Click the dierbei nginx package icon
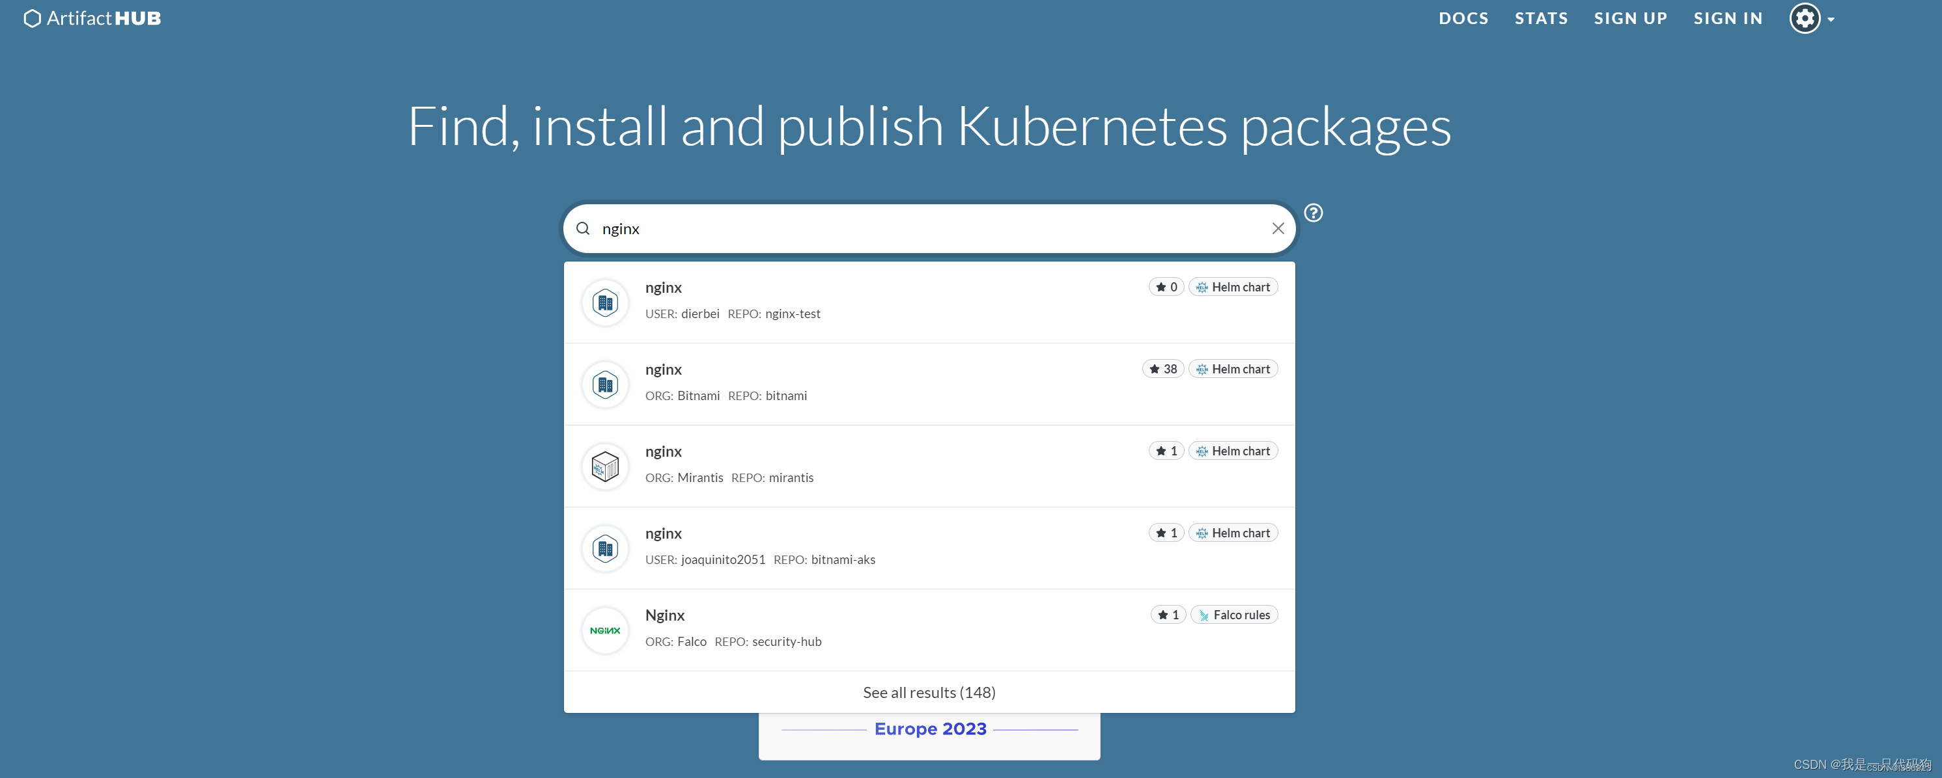Viewport: 1942px width, 778px height. click(x=604, y=302)
